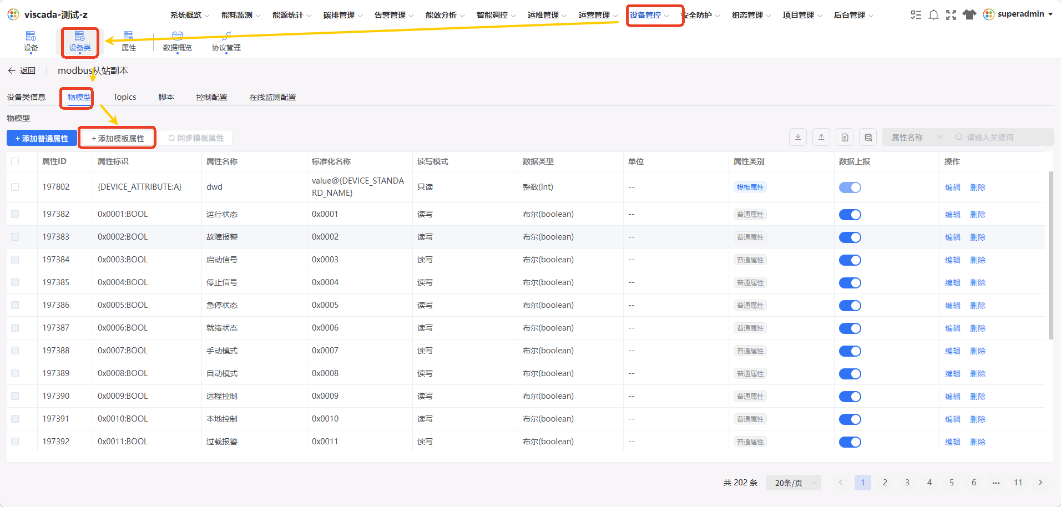This screenshot has width=1061, height=507.
Task: Open theme settings via the shirt icon
Action: point(969,15)
